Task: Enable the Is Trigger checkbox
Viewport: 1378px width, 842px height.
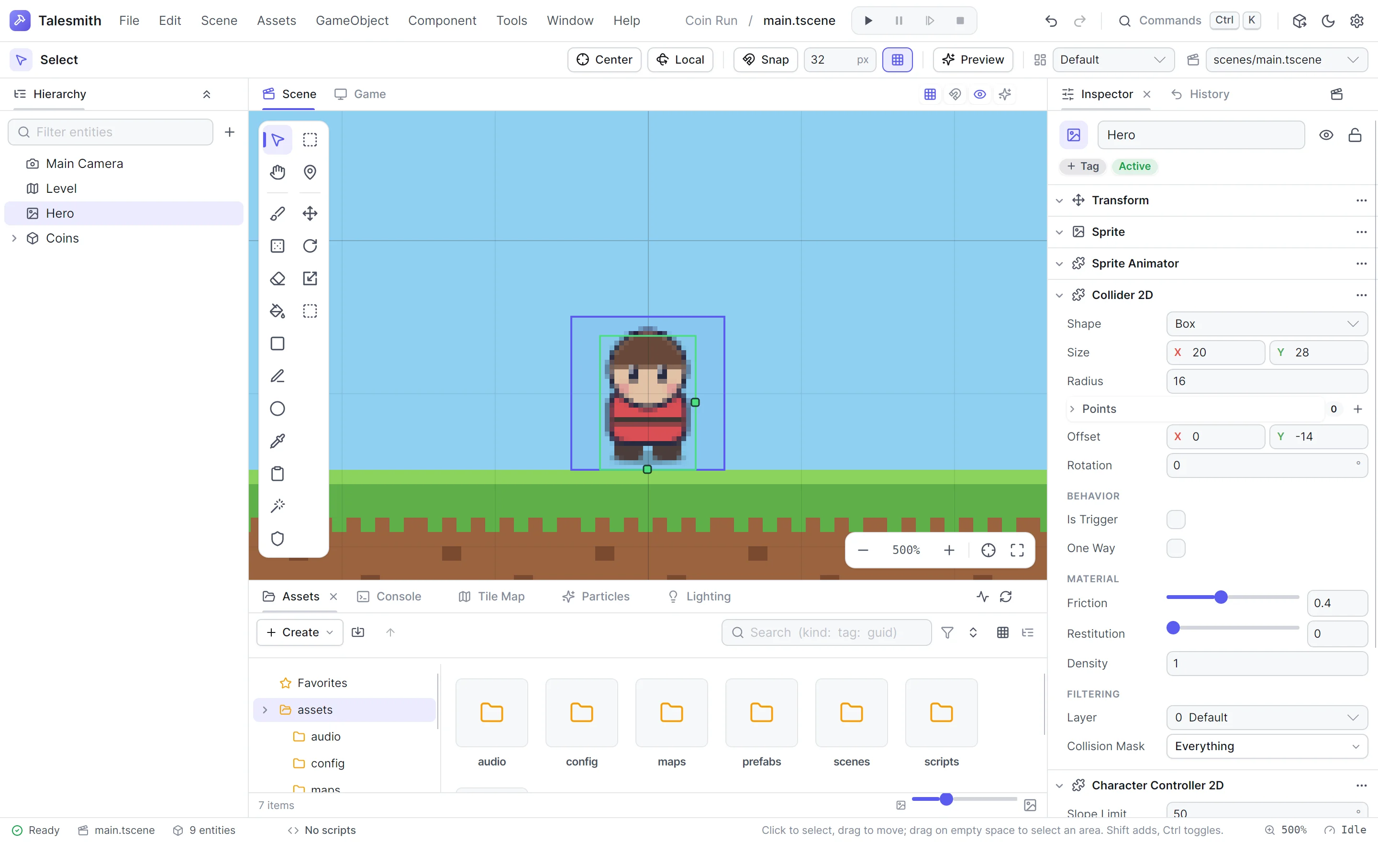Action: [1176, 520]
